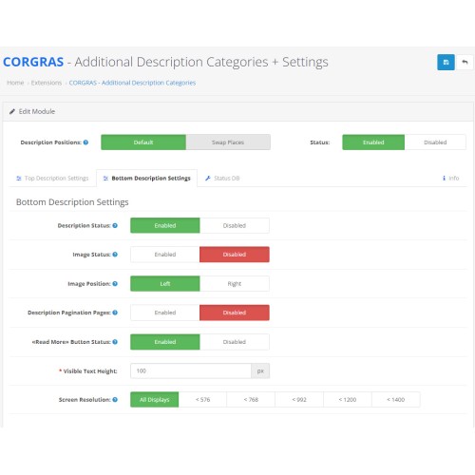The height and width of the screenshot is (475, 475).
Task: Click the blue save icon button
Action: [446, 62]
